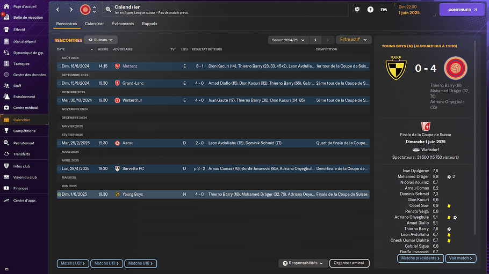Click the Recrutement sidebar icon
Image resolution: width=489 pixels, height=274 pixels.
[6, 143]
